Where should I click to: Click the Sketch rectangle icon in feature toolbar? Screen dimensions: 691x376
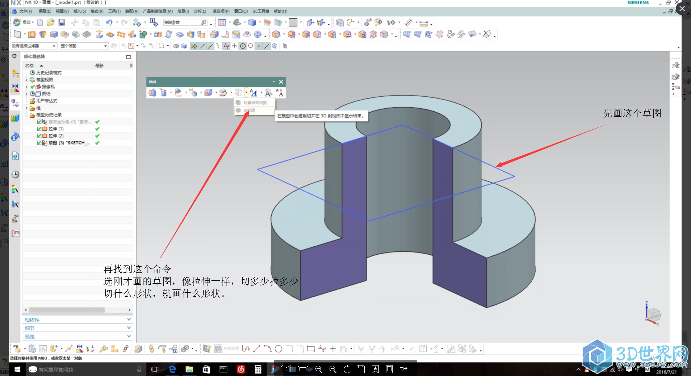pyautogui.click(x=17, y=34)
